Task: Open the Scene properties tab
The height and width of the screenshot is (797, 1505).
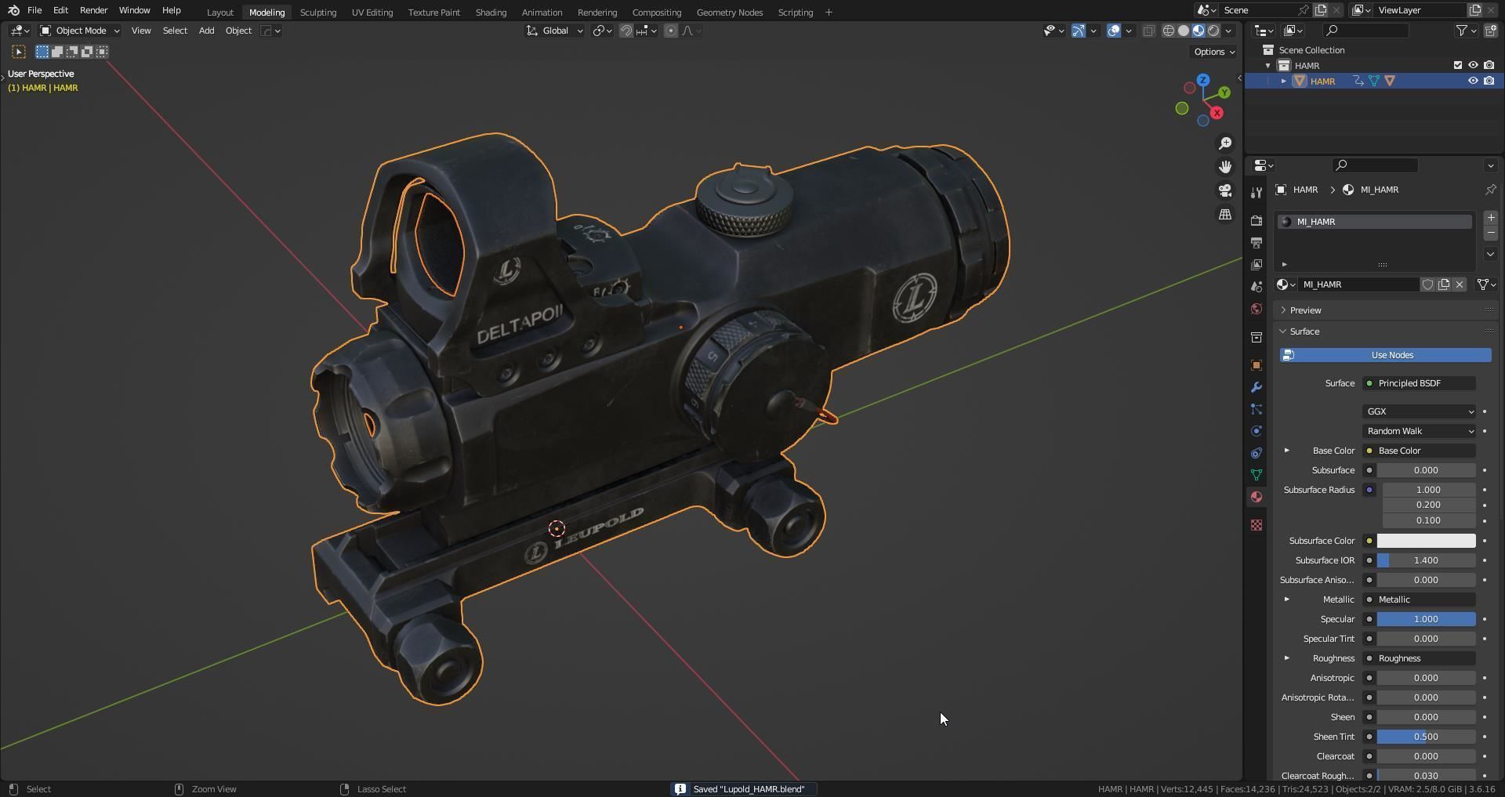Action: point(1257,287)
